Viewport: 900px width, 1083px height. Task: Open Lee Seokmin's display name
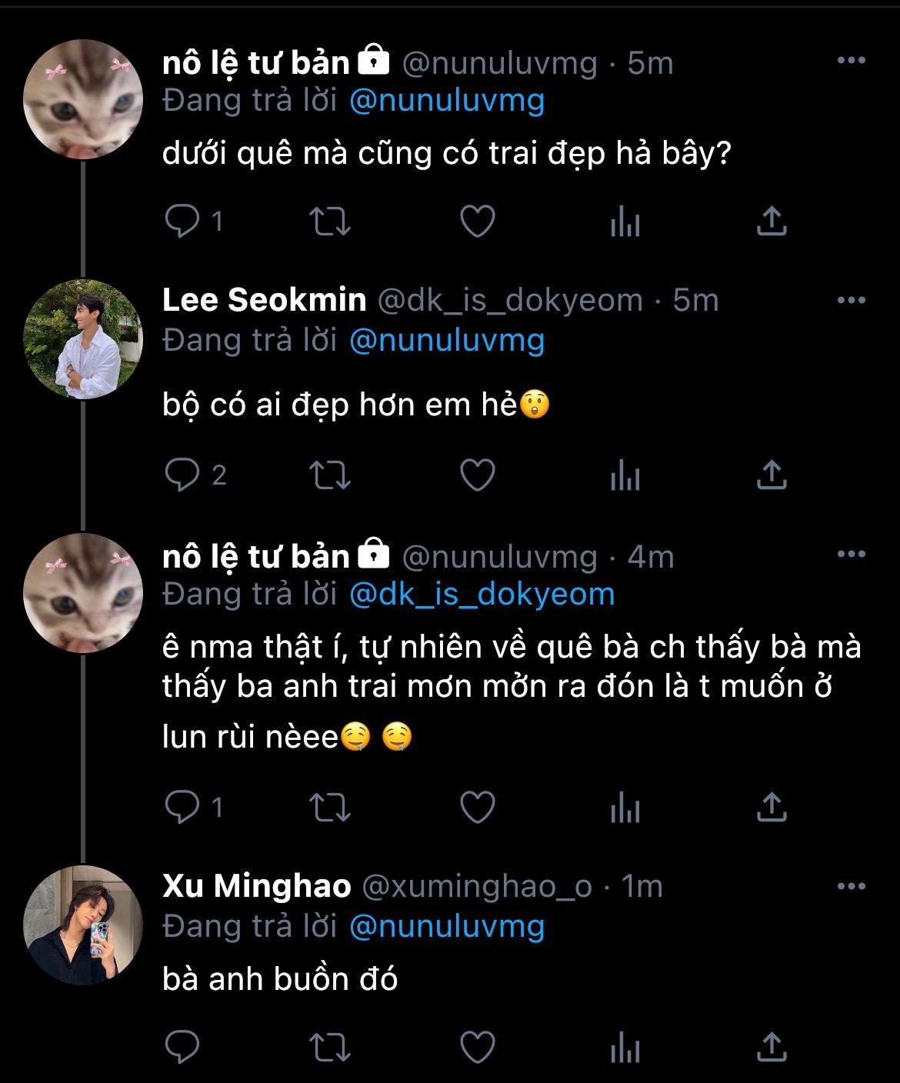pos(264,300)
